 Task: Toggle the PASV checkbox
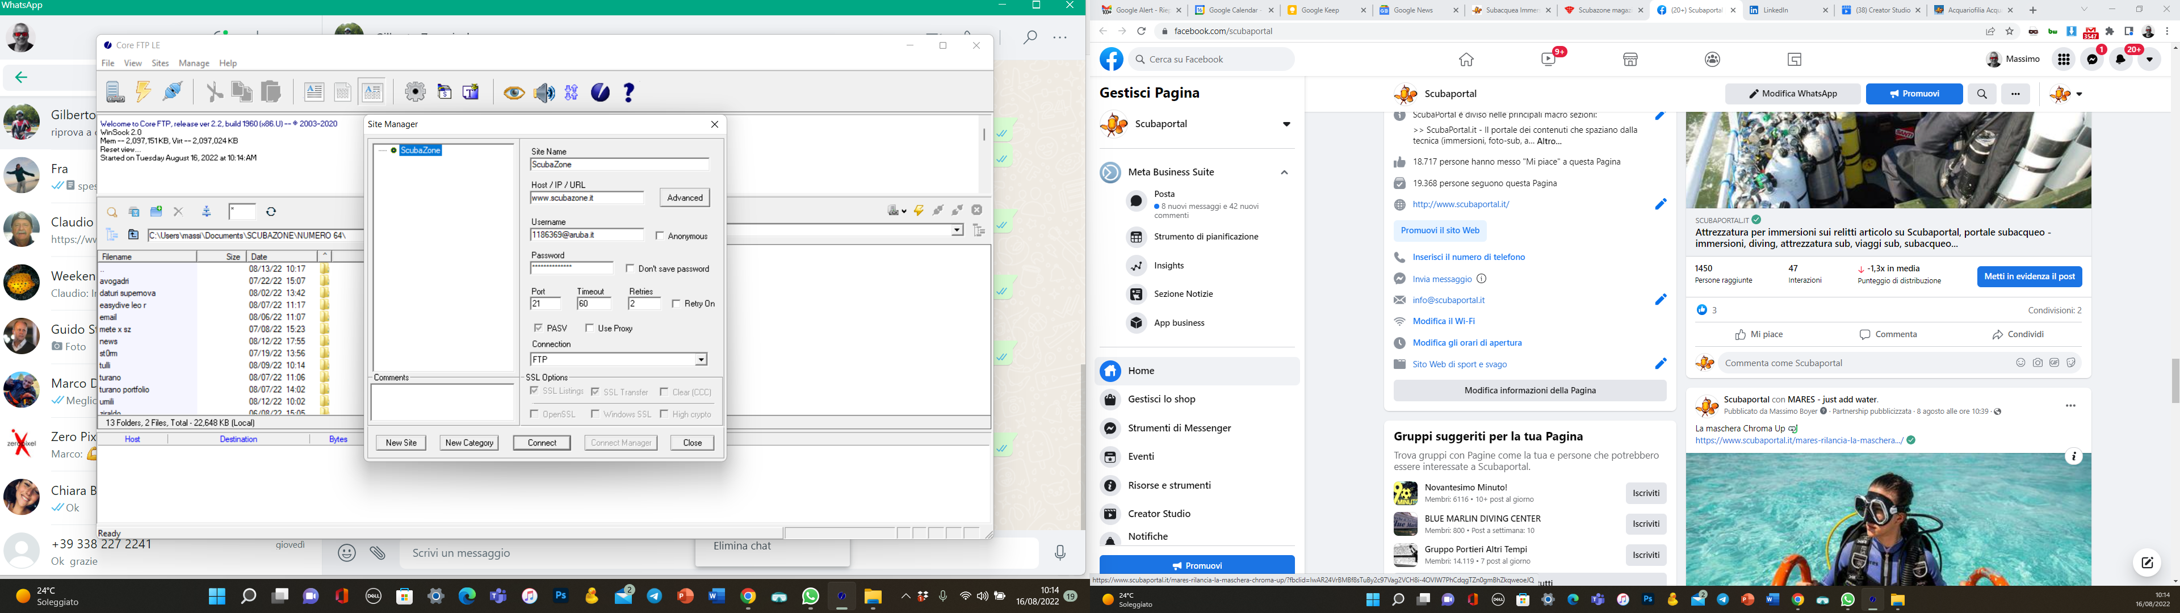(538, 328)
